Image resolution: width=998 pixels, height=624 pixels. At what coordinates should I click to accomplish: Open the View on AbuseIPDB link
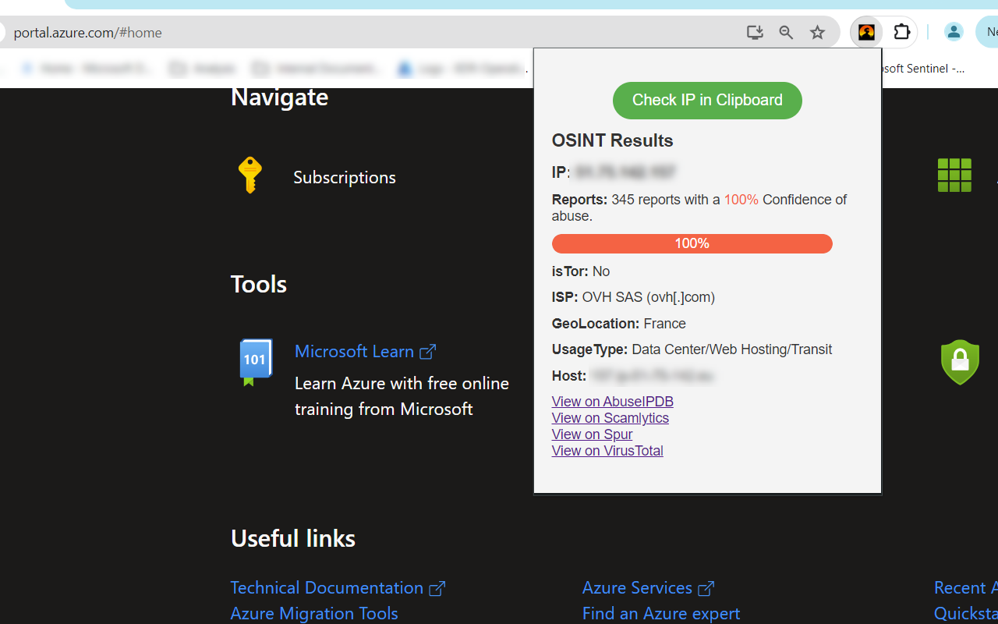coord(612,402)
